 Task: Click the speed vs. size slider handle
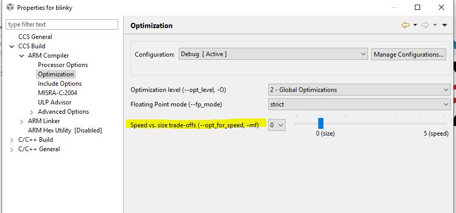[321, 123]
